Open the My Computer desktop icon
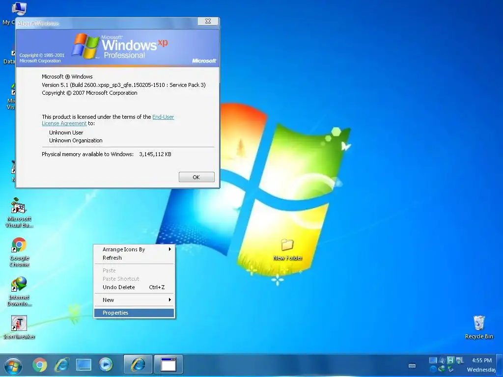Screen dimensions: 503x377 click(x=19, y=9)
